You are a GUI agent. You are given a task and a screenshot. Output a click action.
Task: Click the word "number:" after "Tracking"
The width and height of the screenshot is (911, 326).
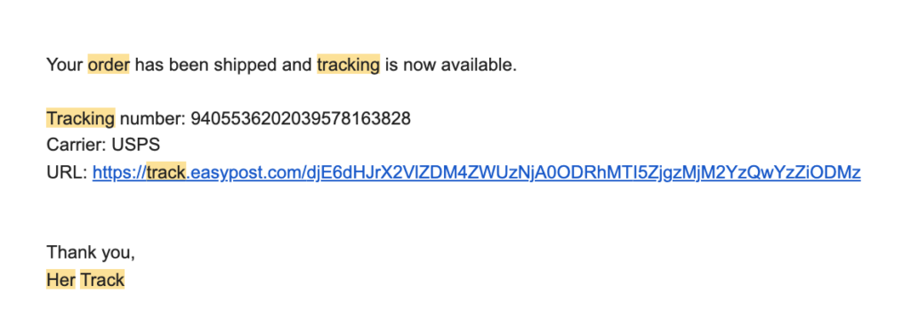153,118
